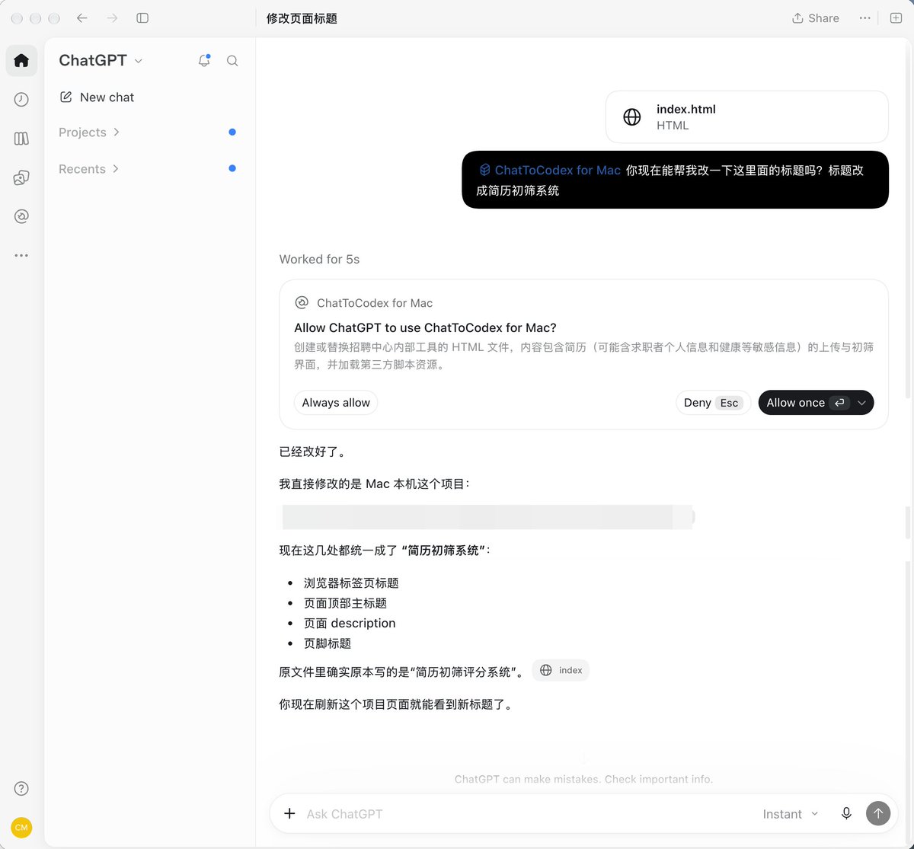
Task: Open the Home view in the left rail
Action: pos(21,61)
